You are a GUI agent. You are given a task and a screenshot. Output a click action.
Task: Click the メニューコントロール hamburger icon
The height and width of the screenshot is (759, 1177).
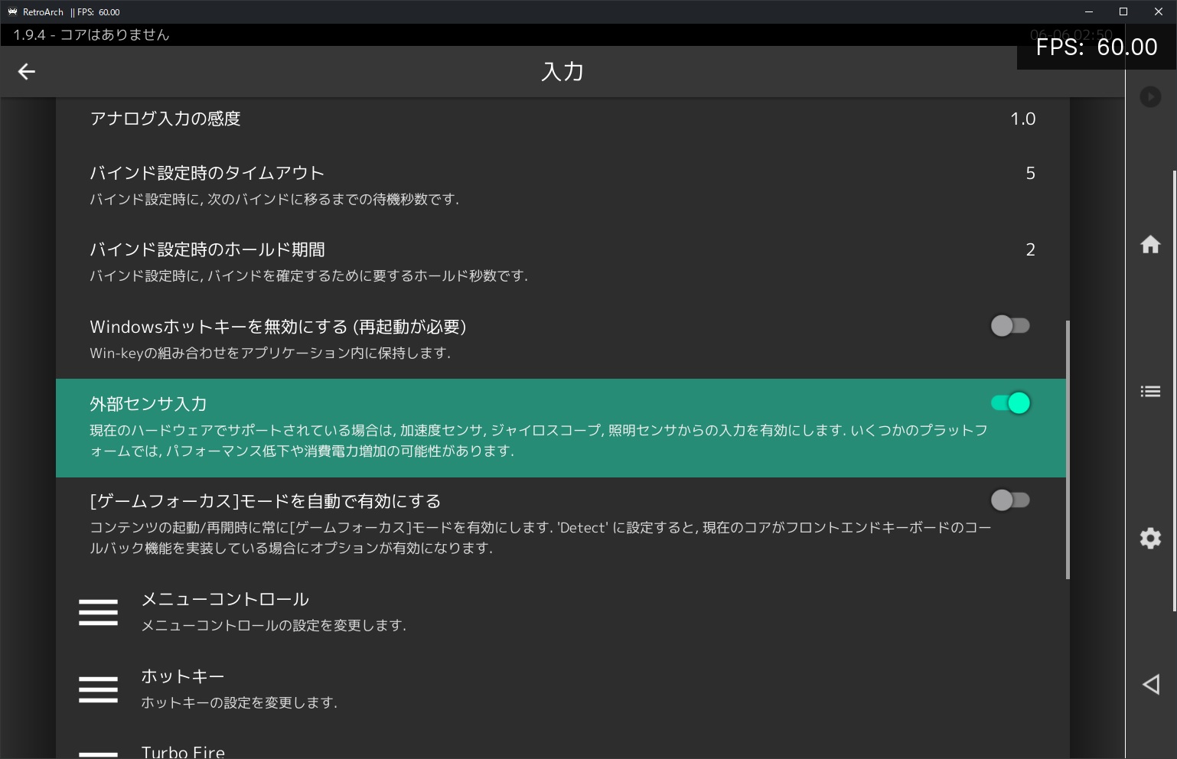pos(98,611)
